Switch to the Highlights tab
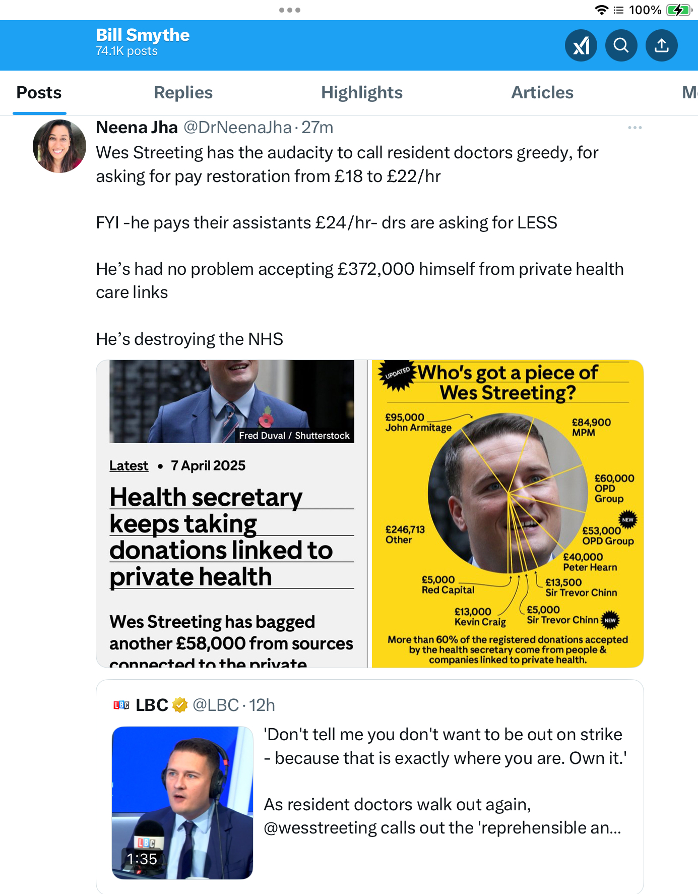 point(362,93)
